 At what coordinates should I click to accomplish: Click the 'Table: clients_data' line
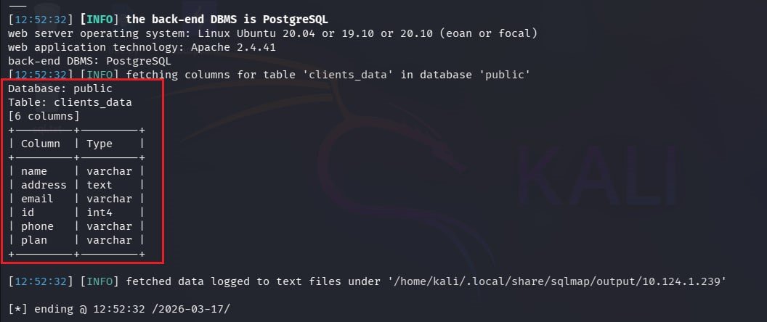click(x=70, y=102)
